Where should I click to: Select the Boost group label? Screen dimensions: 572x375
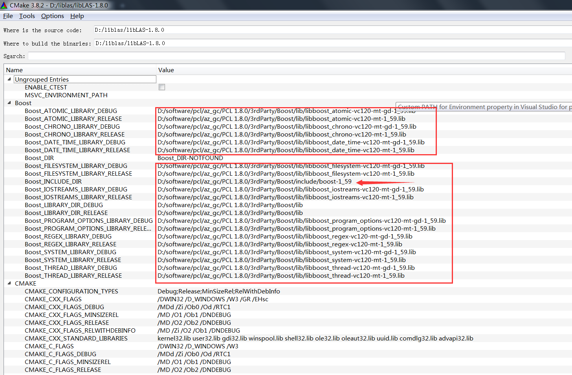(23, 103)
